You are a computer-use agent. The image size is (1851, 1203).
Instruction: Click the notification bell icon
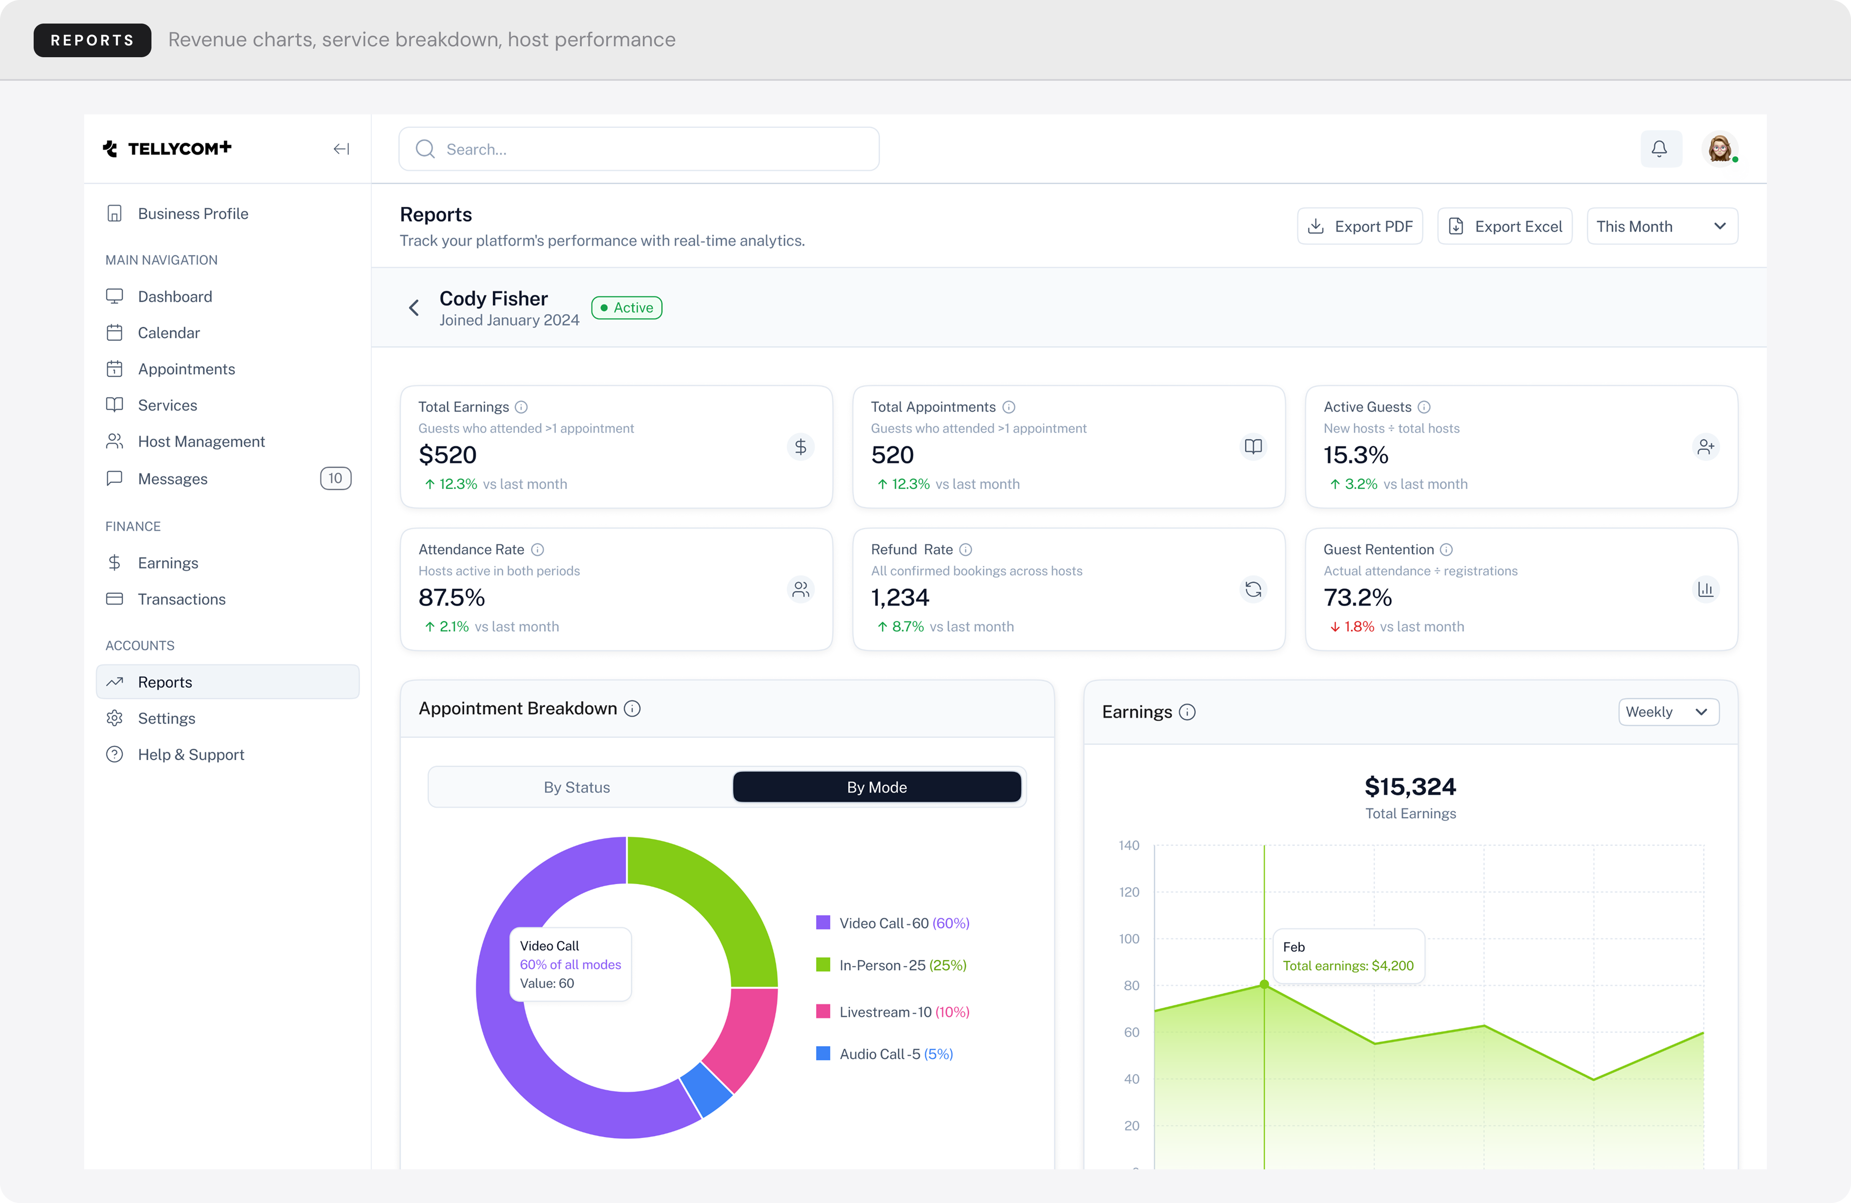(1659, 148)
